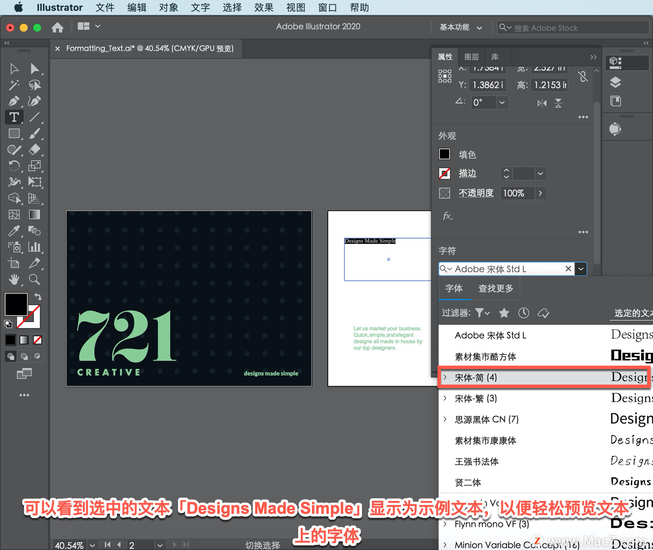The height and width of the screenshot is (550, 653).
Task: Switch to Draw Inside mode
Action: (37, 356)
